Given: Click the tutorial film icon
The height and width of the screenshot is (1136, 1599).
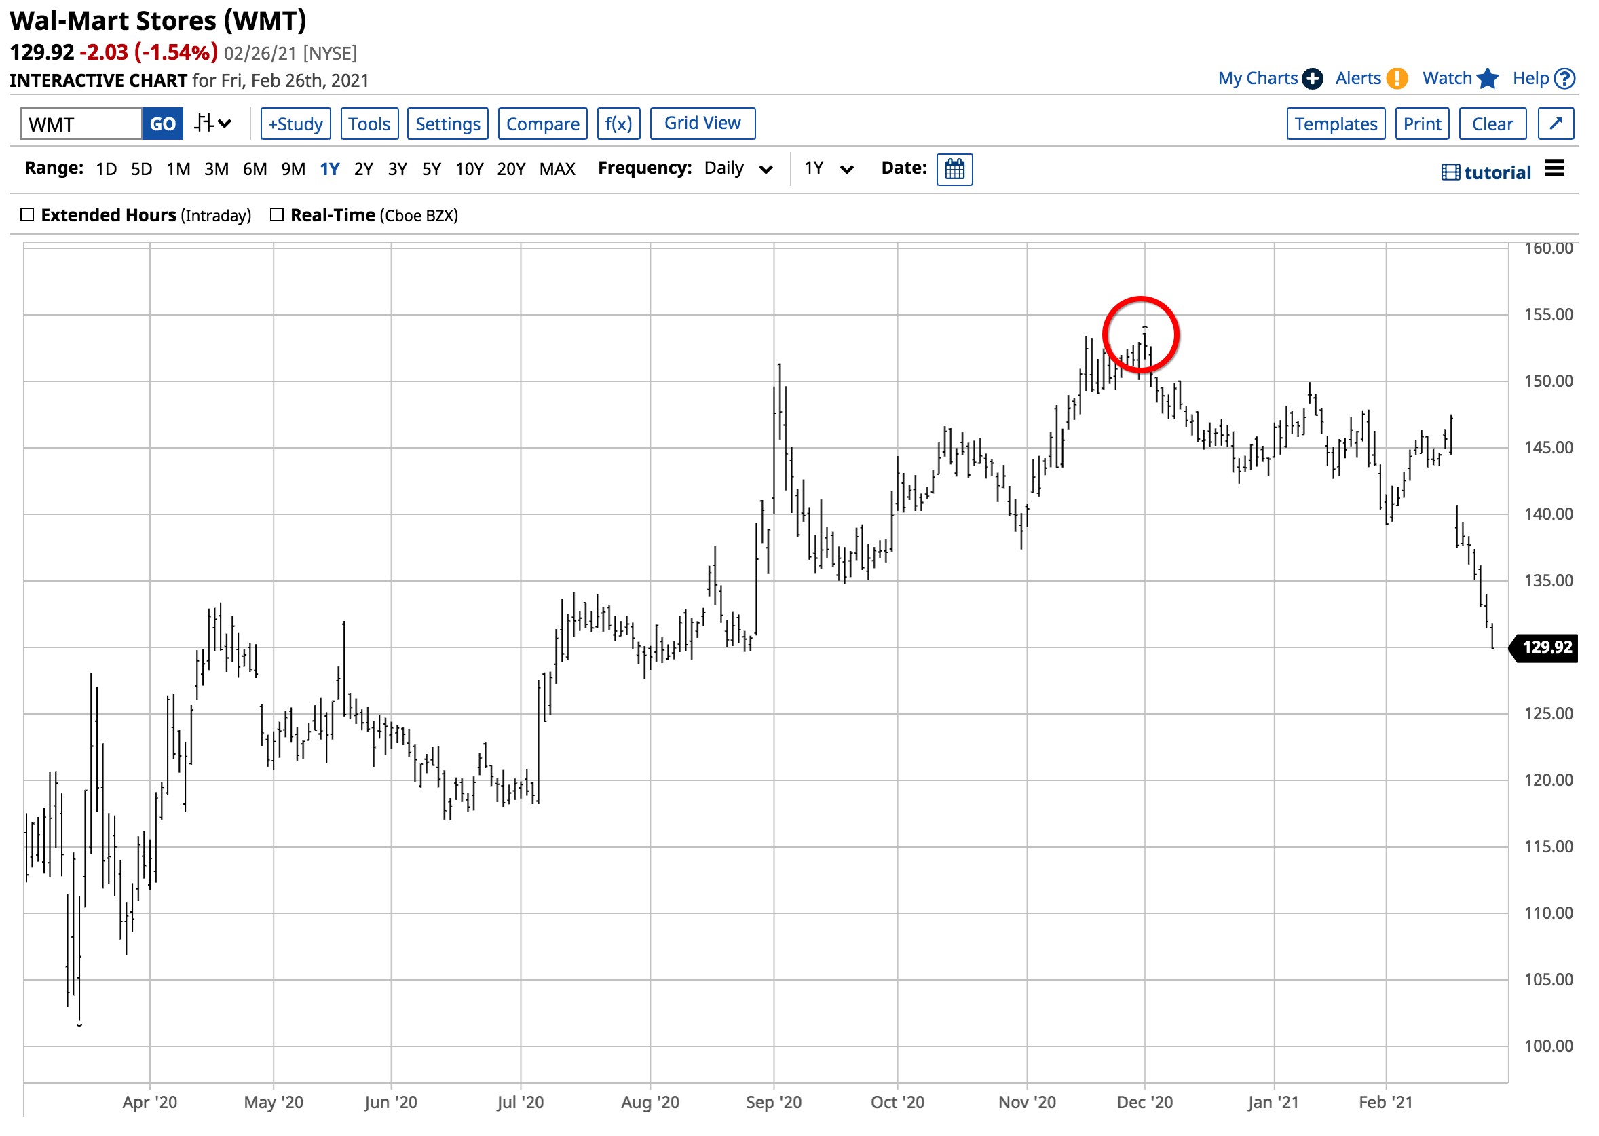Looking at the screenshot, I should click(x=1450, y=172).
